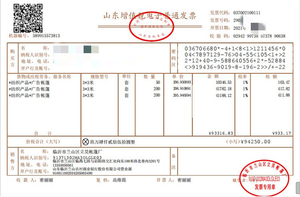Click the red oval tax bureau stamp

[152, 26]
